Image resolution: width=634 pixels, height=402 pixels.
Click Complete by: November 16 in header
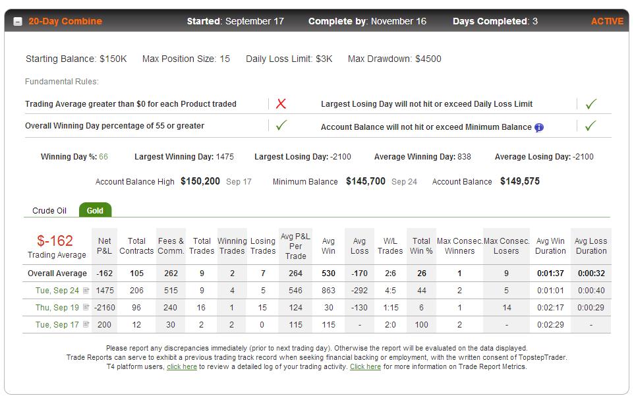click(x=367, y=21)
